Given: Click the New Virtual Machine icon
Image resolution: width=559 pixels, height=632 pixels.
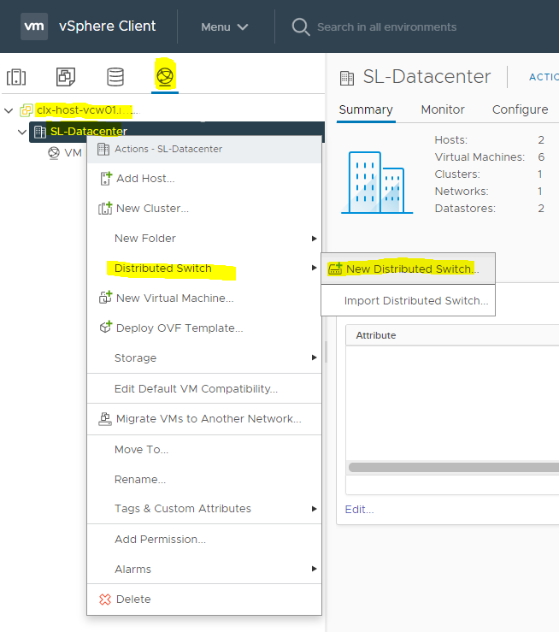Looking at the screenshot, I should coord(105,298).
